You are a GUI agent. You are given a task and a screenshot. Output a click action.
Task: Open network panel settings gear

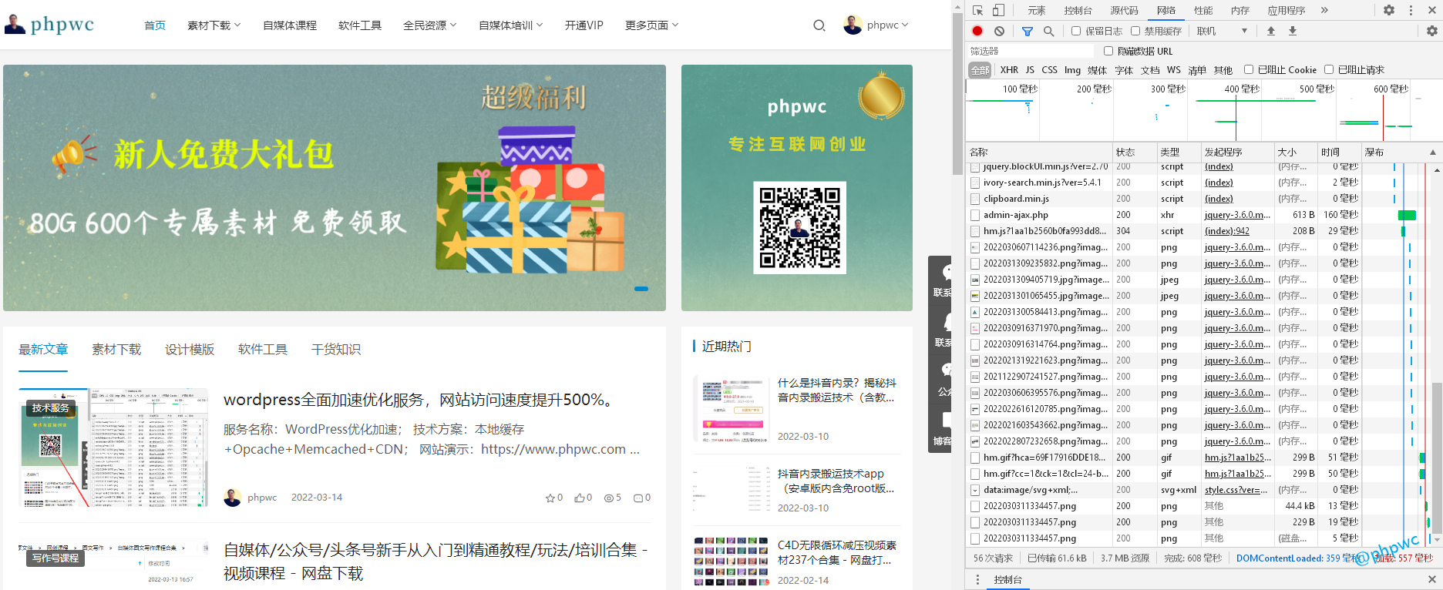[1431, 31]
